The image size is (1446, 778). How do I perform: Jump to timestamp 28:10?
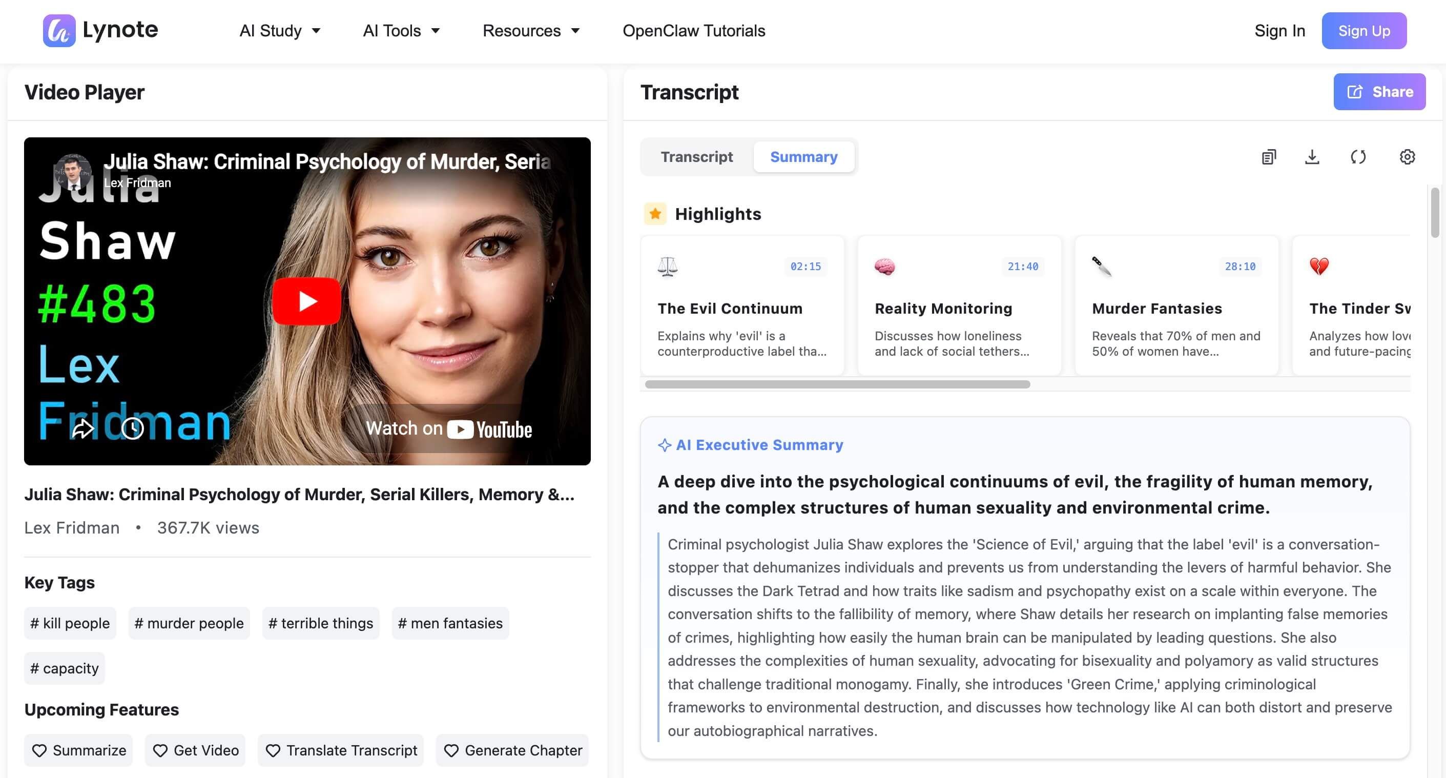pyautogui.click(x=1240, y=267)
